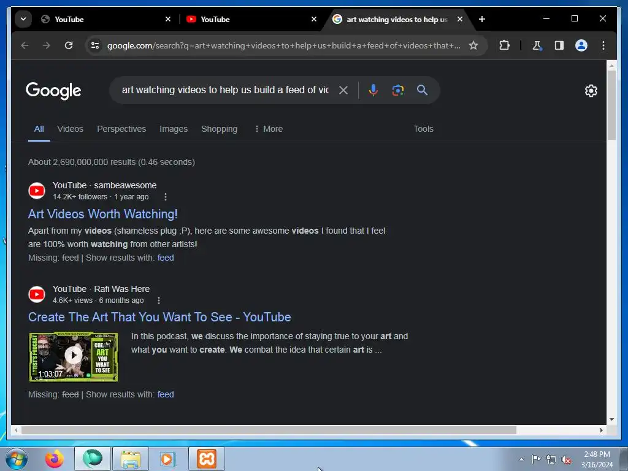628x471 pixels.
Task: Click YouTube · sambeawesome source name
Action: [104, 185]
